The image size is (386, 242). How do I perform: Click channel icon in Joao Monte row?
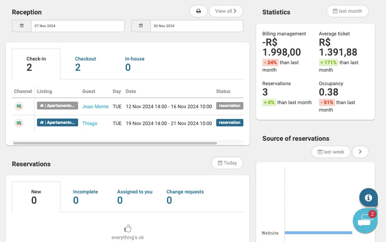[x=19, y=107]
